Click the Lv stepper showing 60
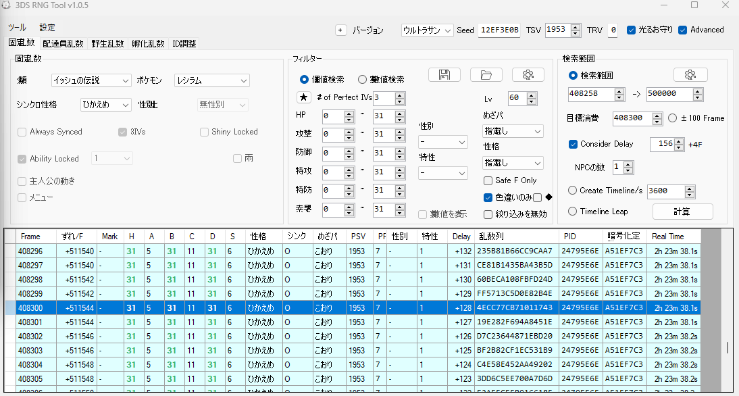 tap(523, 98)
